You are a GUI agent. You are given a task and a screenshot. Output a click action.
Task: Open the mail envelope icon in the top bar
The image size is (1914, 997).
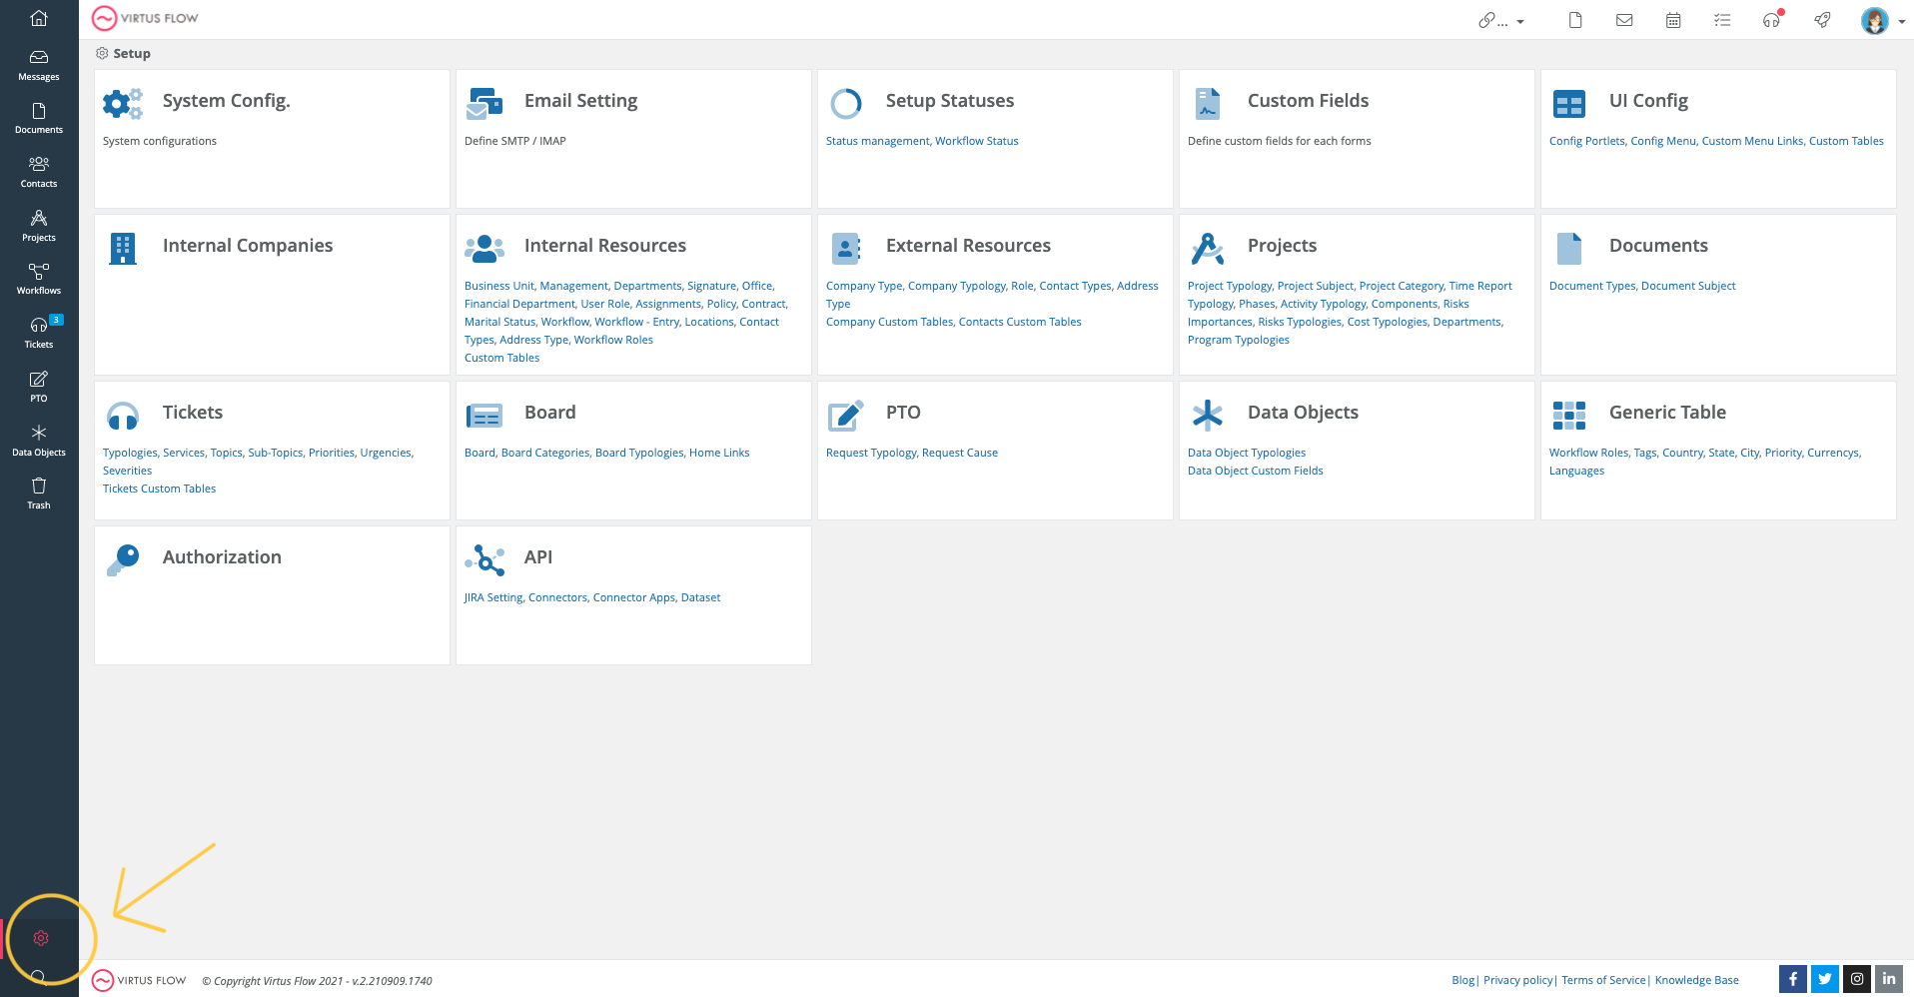pos(1624,19)
